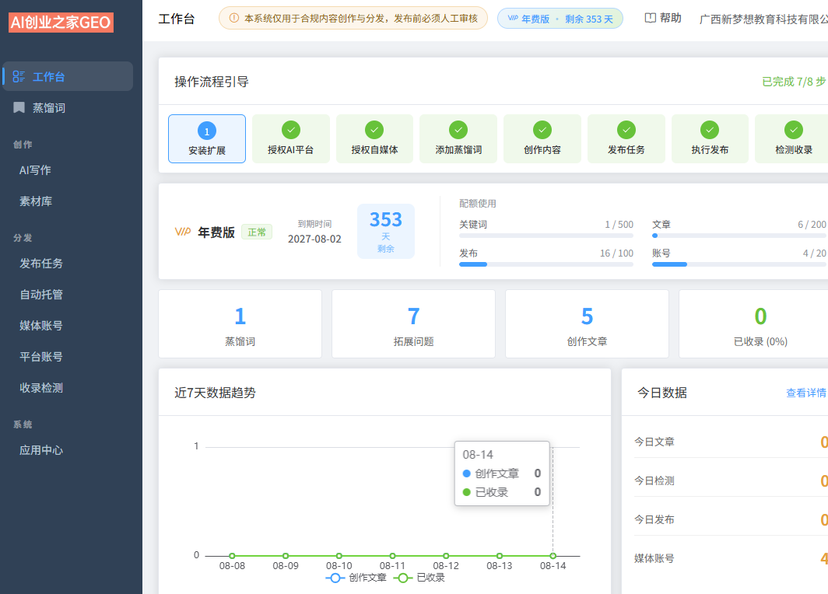Click the 正常 status tag
Screen dimensions: 828x594
[x=257, y=232]
